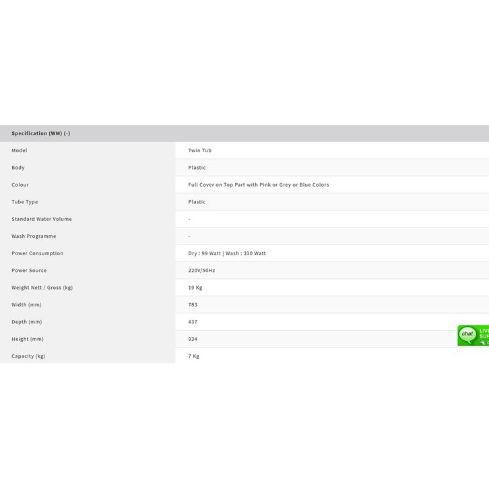
Task: Click the 220V/50Hz power source value
Action: pyautogui.click(x=202, y=271)
